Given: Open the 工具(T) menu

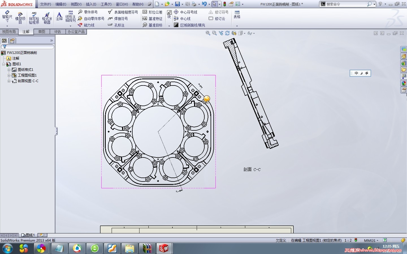Looking at the screenshot, I should point(106,4).
